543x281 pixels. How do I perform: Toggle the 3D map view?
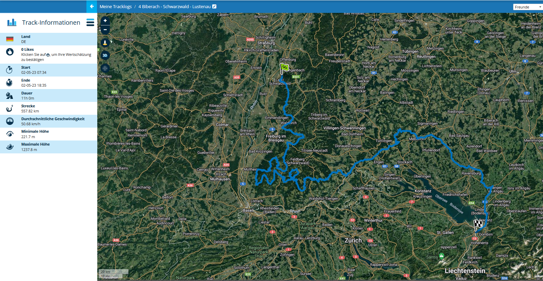coord(105,55)
